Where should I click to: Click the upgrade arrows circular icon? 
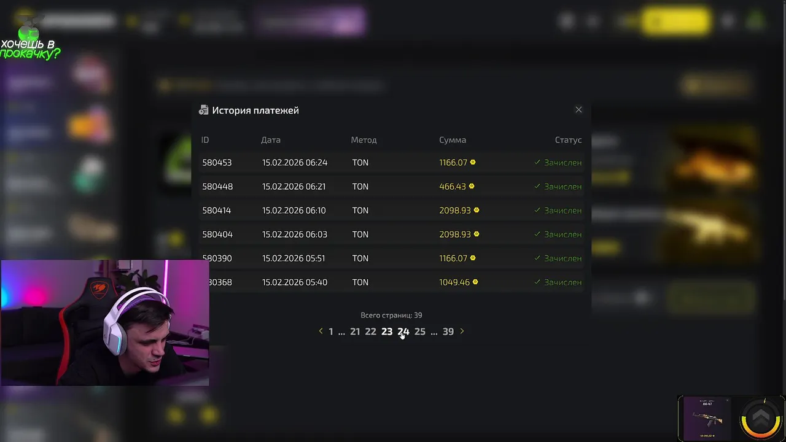pos(760,419)
